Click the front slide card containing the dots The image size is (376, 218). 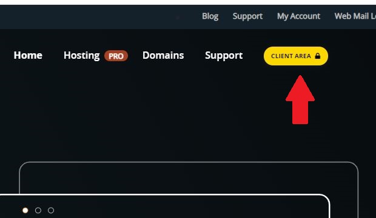164,206
